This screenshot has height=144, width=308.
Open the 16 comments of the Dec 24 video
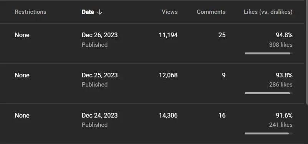click(222, 115)
